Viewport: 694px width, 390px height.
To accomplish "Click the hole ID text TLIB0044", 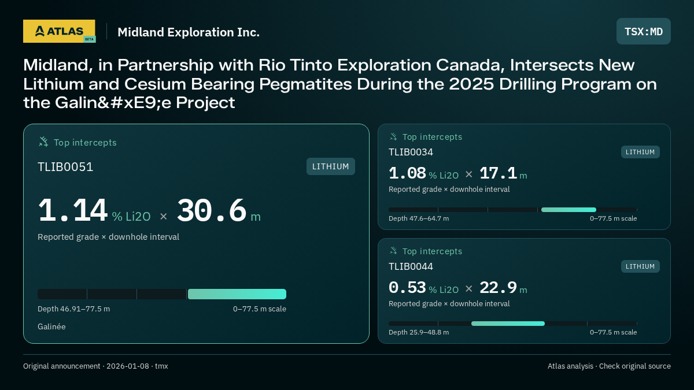I will 411,266.
